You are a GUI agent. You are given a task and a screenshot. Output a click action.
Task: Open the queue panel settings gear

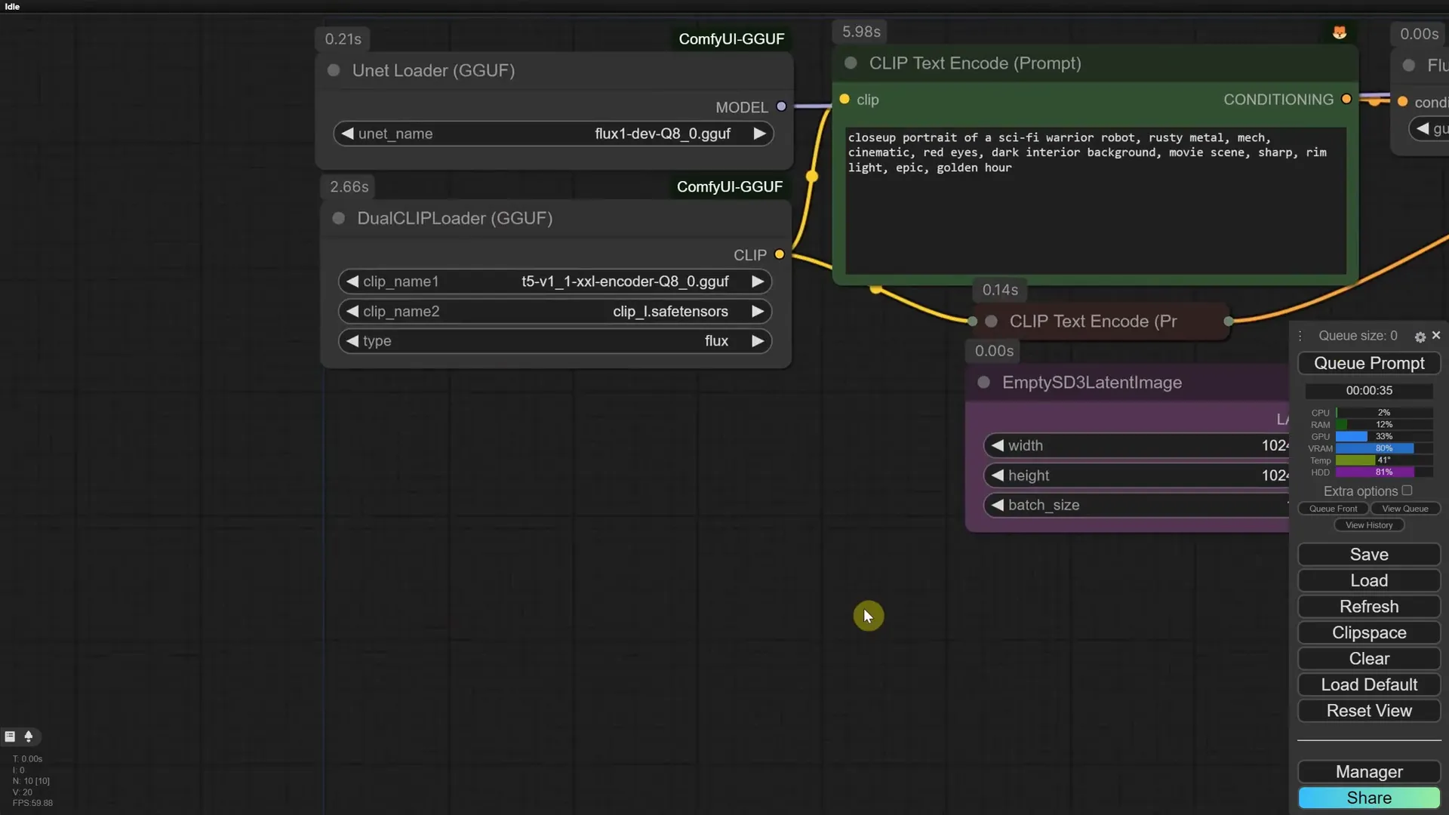pyautogui.click(x=1420, y=337)
